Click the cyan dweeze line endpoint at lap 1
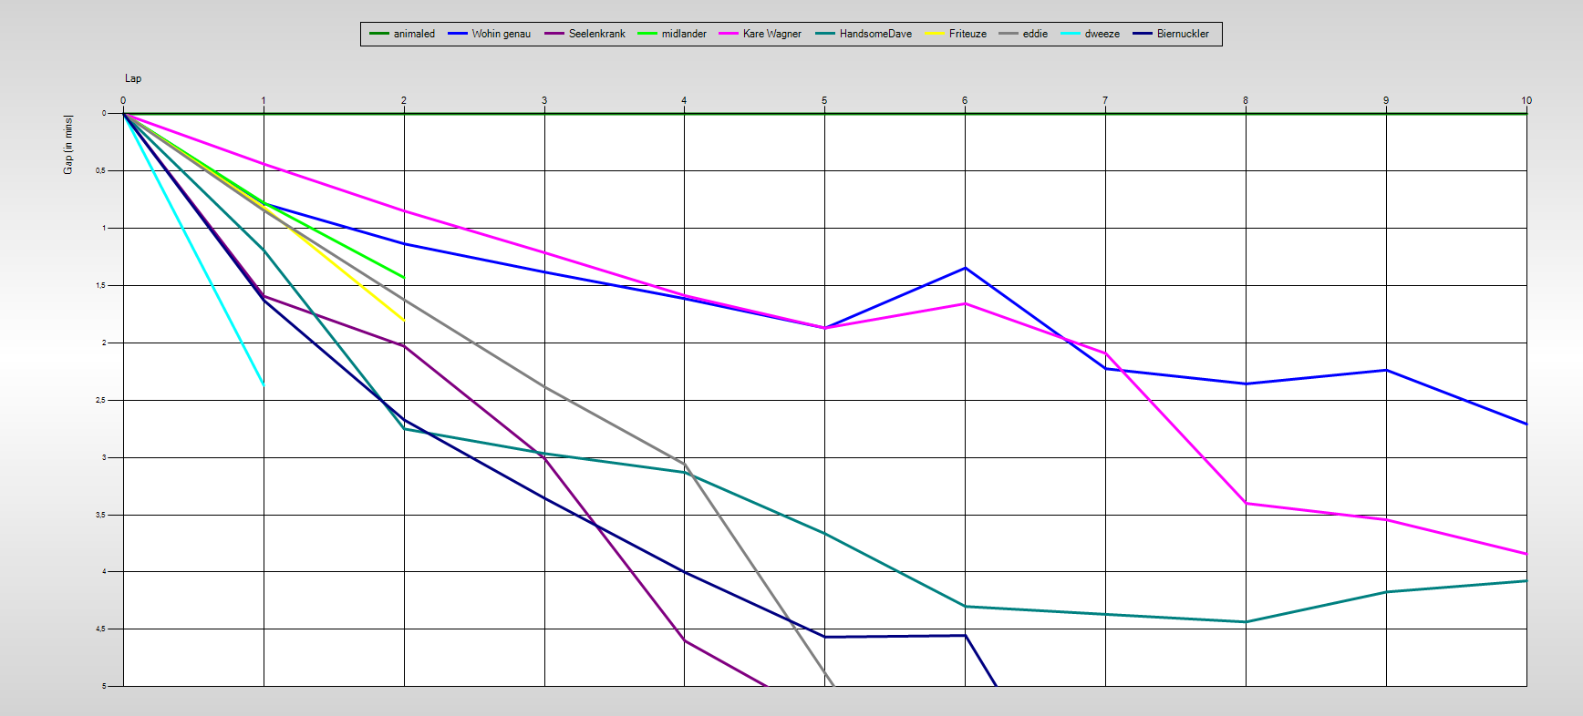The width and height of the screenshot is (1583, 716). click(x=264, y=384)
